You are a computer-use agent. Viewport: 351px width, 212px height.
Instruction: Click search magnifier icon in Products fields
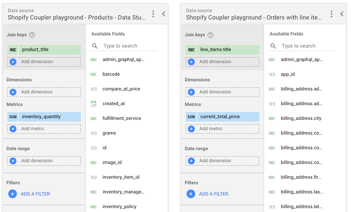point(95,46)
